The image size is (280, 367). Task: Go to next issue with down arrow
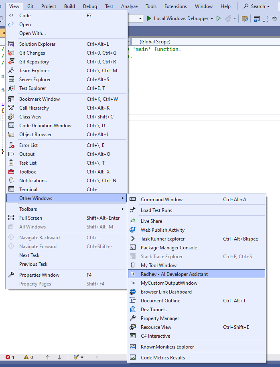(59, 357)
